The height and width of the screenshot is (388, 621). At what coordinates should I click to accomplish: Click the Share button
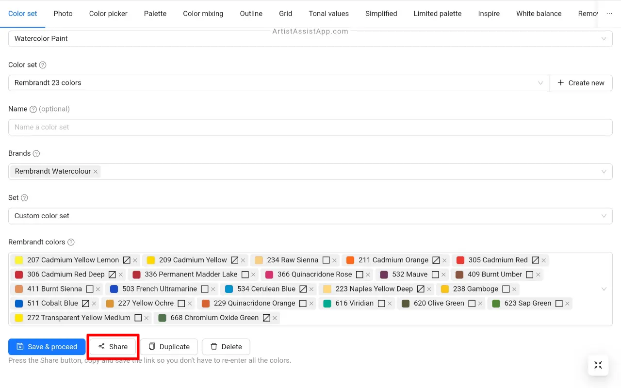coord(113,347)
